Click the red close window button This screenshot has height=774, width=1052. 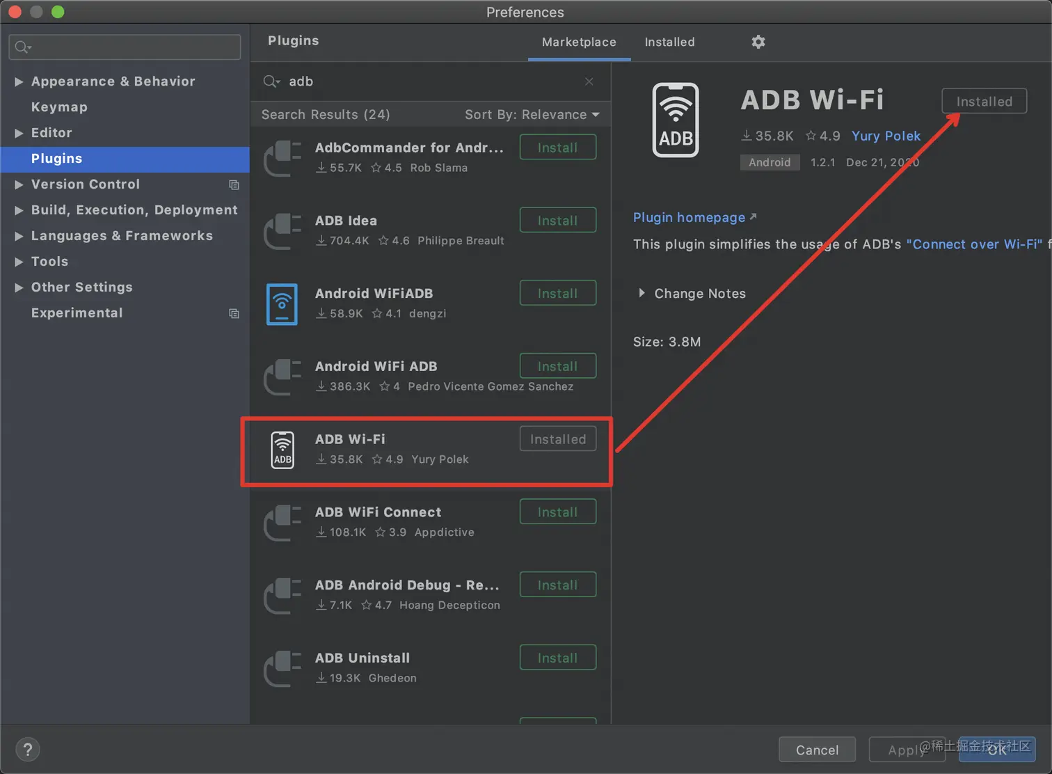coord(15,12)
